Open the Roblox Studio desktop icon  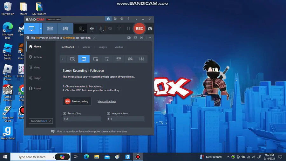coord(8,52)
